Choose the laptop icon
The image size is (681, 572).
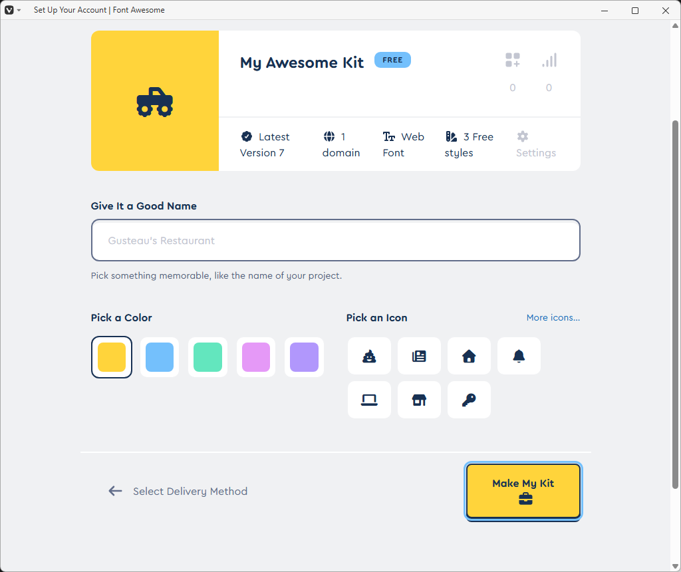pyautogui.click(x=369, y=400)
